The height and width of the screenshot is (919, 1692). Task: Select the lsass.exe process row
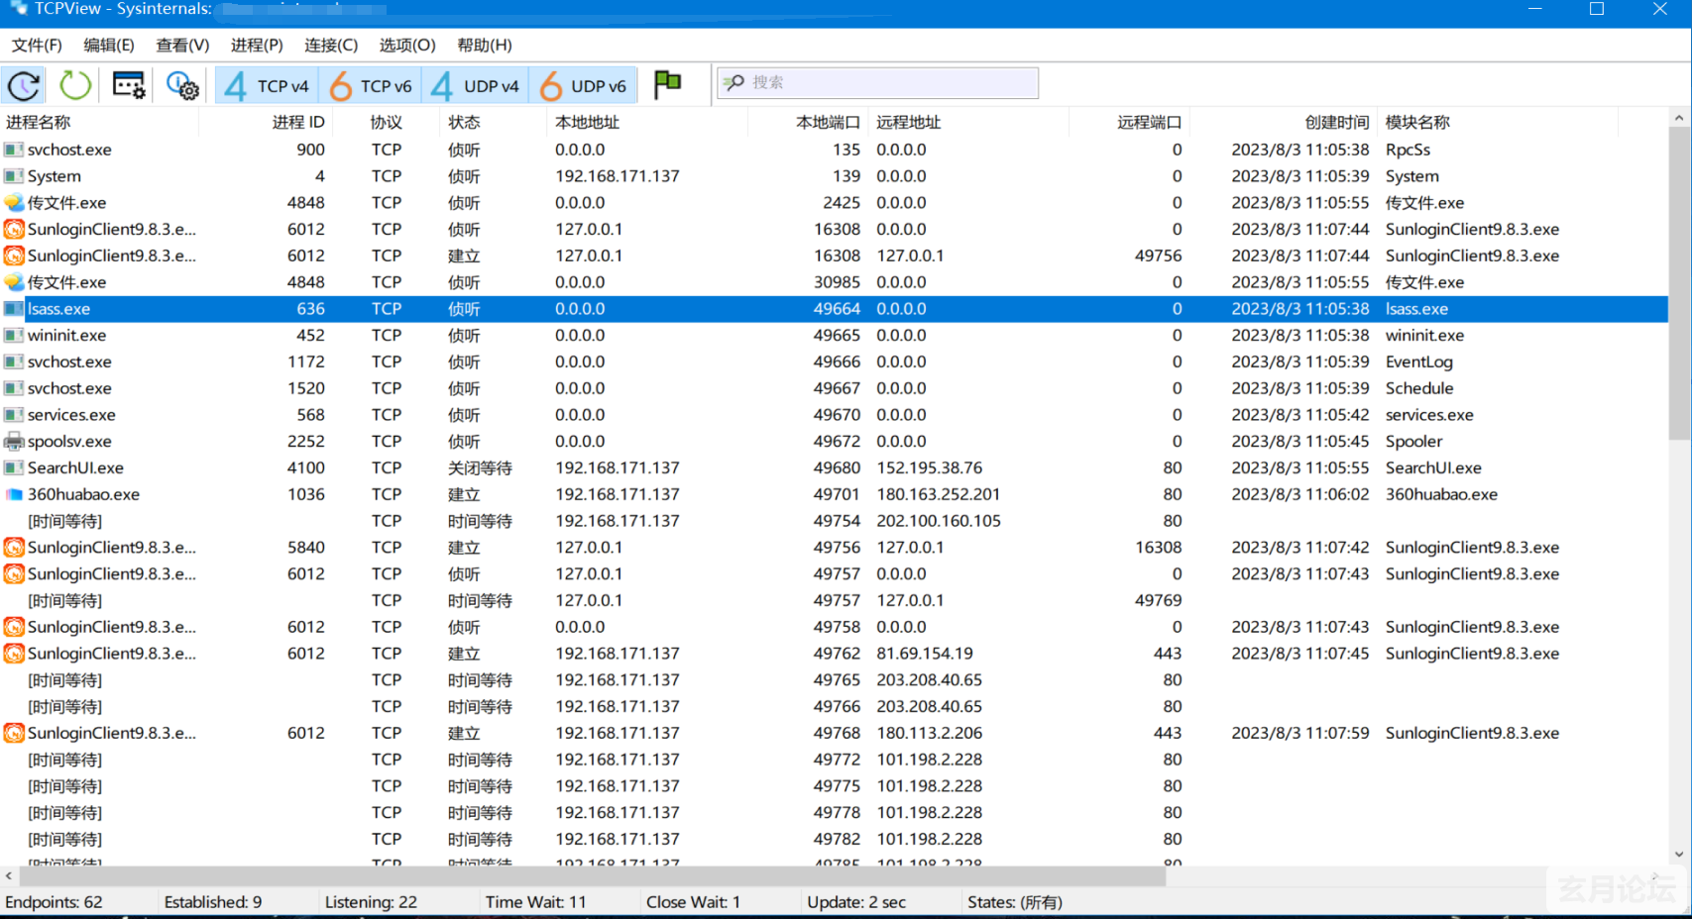833,309
